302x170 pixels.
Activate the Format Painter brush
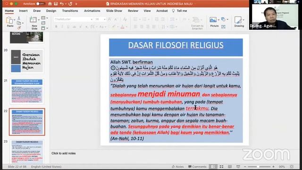(x=19, y=28)
